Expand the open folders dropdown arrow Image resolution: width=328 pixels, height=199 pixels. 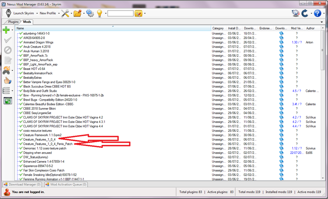pyautogui.click(x=84, y=14)
